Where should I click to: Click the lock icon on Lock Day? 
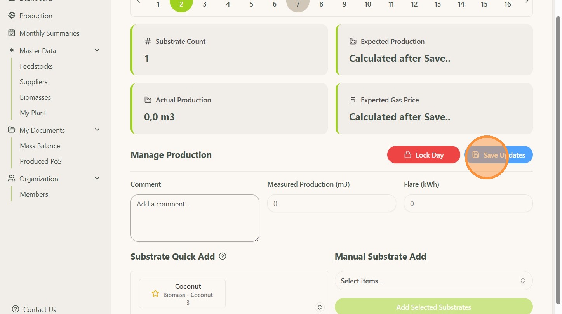(x=408, y=155)
